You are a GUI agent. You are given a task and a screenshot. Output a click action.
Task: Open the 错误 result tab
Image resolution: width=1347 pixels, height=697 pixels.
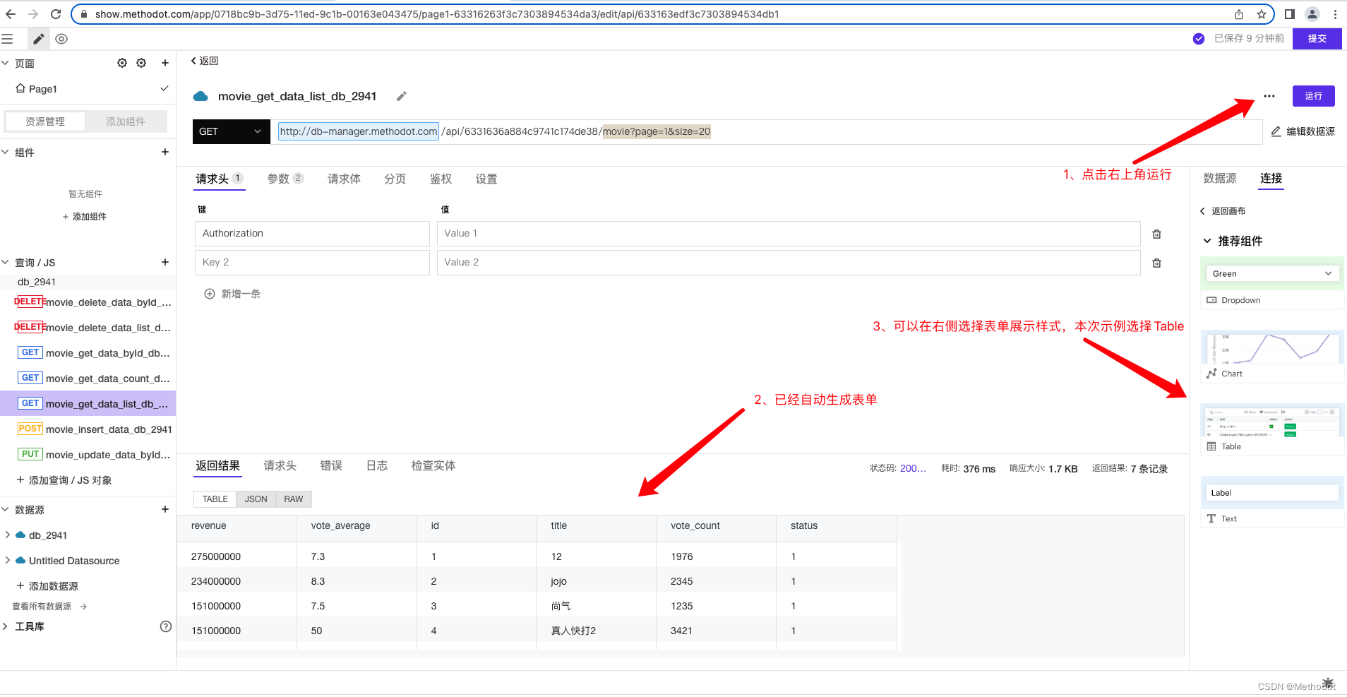331,465
